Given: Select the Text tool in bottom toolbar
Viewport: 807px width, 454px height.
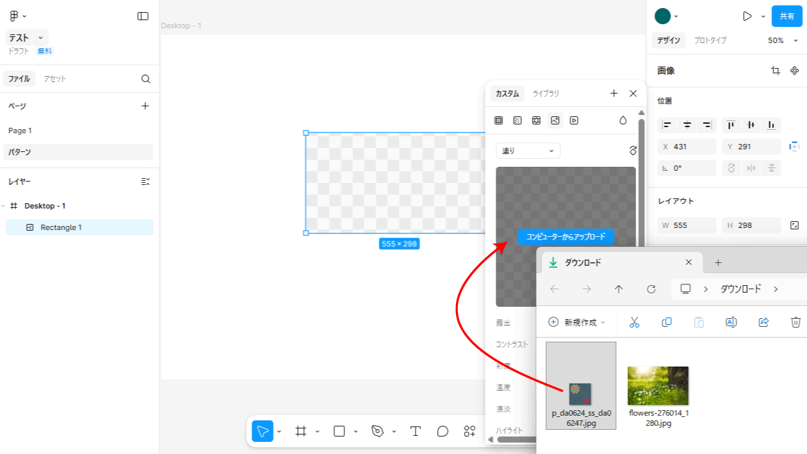Looking at the screenshot, I should pyautogui.click(x=416, y=431).
